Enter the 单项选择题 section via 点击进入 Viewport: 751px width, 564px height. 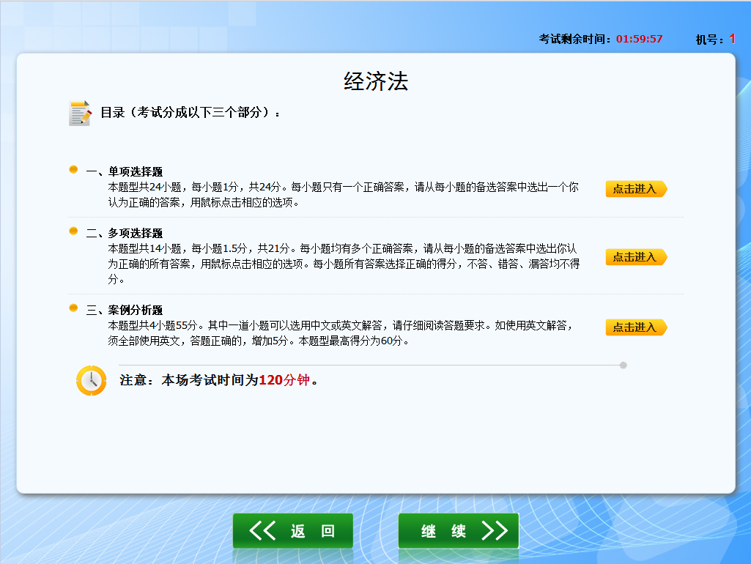click(636, 189)
